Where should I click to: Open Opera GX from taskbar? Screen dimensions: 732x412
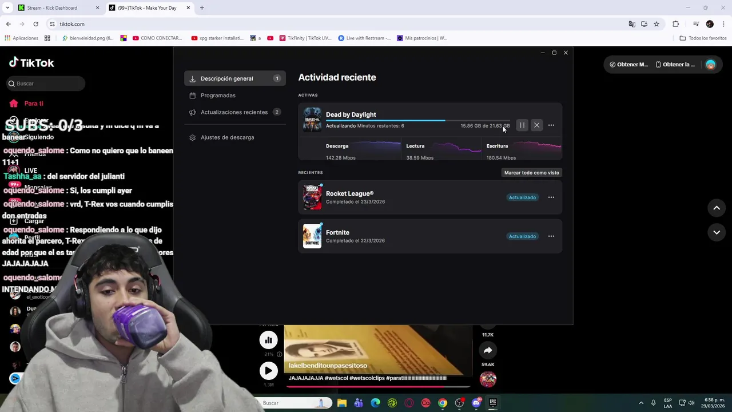click(x=409, y=403)
